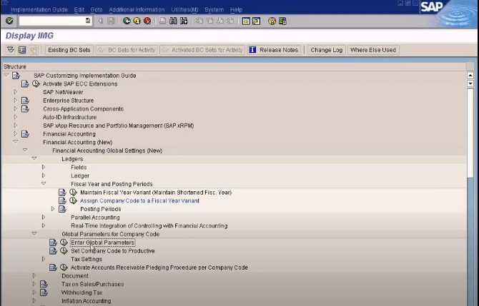The height and width of the screenshot is (306, 479).
Task: Execute Activate SAP ECC Extensions clock icon
Action: click(x=36, y=83)
